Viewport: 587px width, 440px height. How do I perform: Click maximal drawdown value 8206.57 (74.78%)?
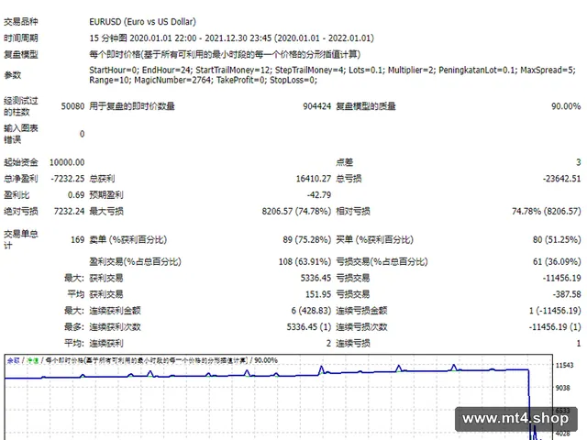[x=296, y=212]
